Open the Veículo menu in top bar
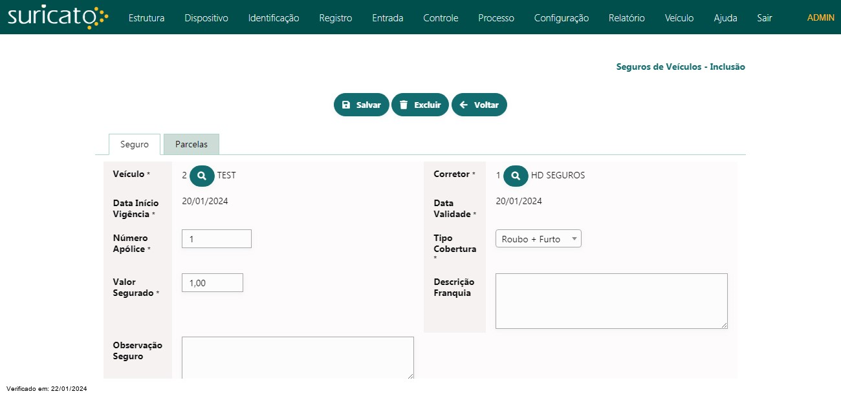This screenshot has height=398, width=841. (x=679, y=18)
